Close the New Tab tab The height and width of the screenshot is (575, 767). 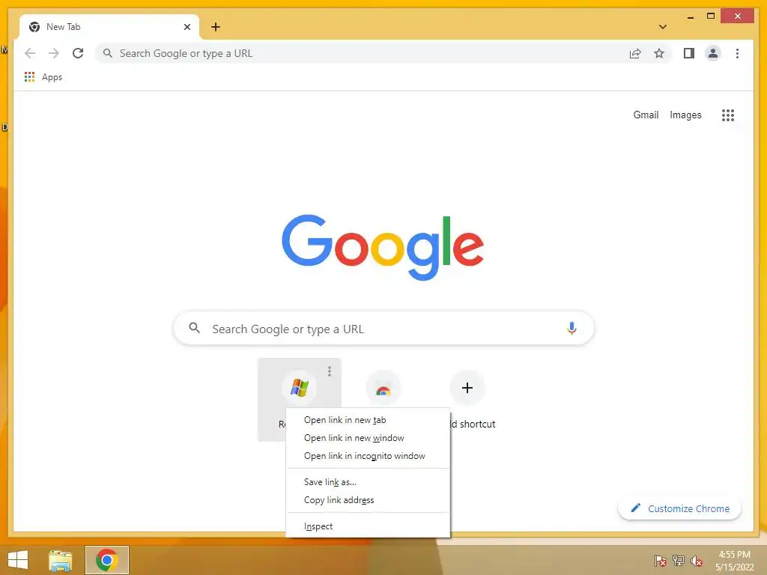(187, 27)
